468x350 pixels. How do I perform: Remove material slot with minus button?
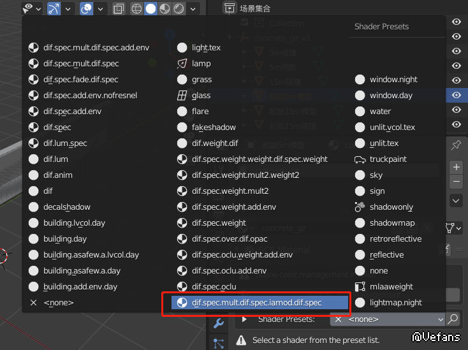(x=457, y=182)
